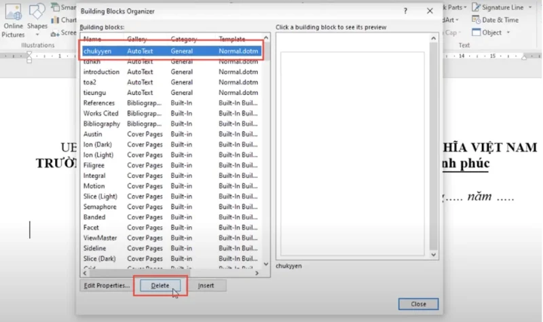
Task: Click the list's horizontal scrollbar right arrow
Action: pos(257,273)
